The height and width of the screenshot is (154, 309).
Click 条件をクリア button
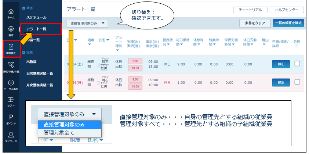tap(255, 23)
